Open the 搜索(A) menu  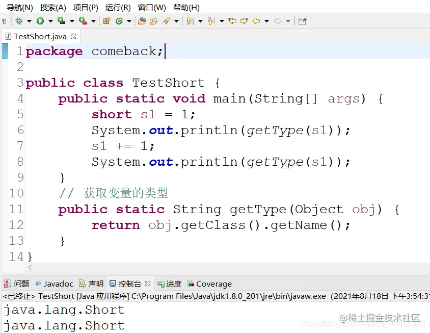[53, 8]
